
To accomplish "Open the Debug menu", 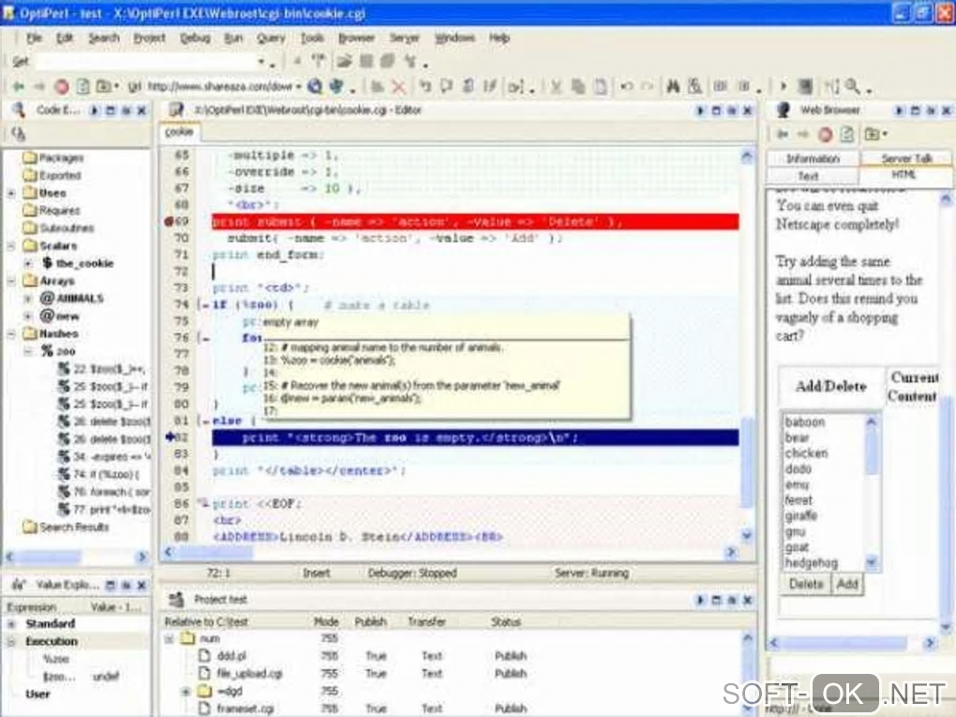I will point(195,37).
